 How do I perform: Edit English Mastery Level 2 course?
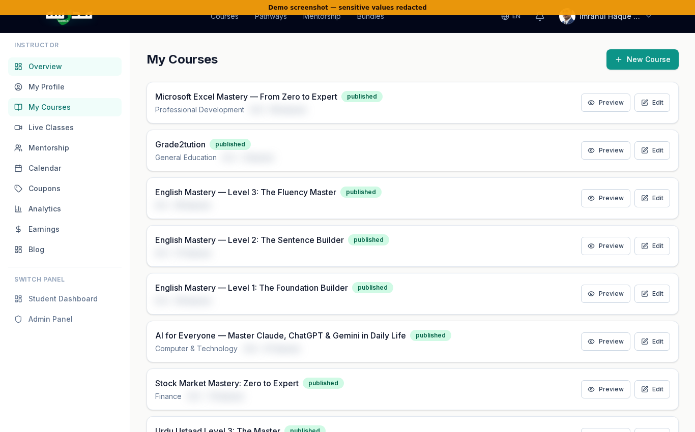pos(652,246)
